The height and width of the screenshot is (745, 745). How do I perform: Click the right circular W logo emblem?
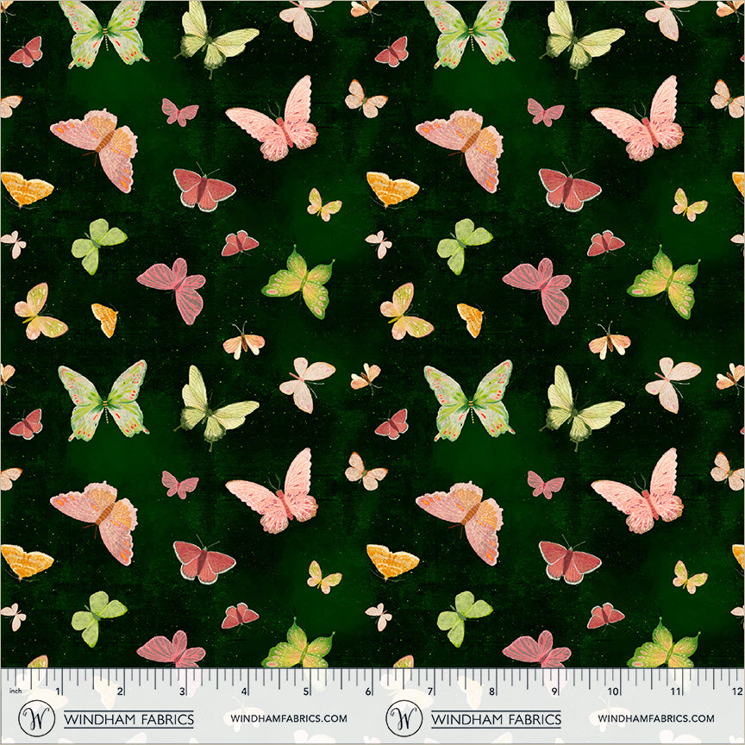[x=403, y=718]
